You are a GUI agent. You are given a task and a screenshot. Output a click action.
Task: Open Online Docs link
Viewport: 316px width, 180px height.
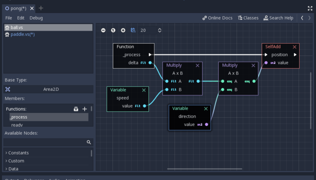(217, 18)
